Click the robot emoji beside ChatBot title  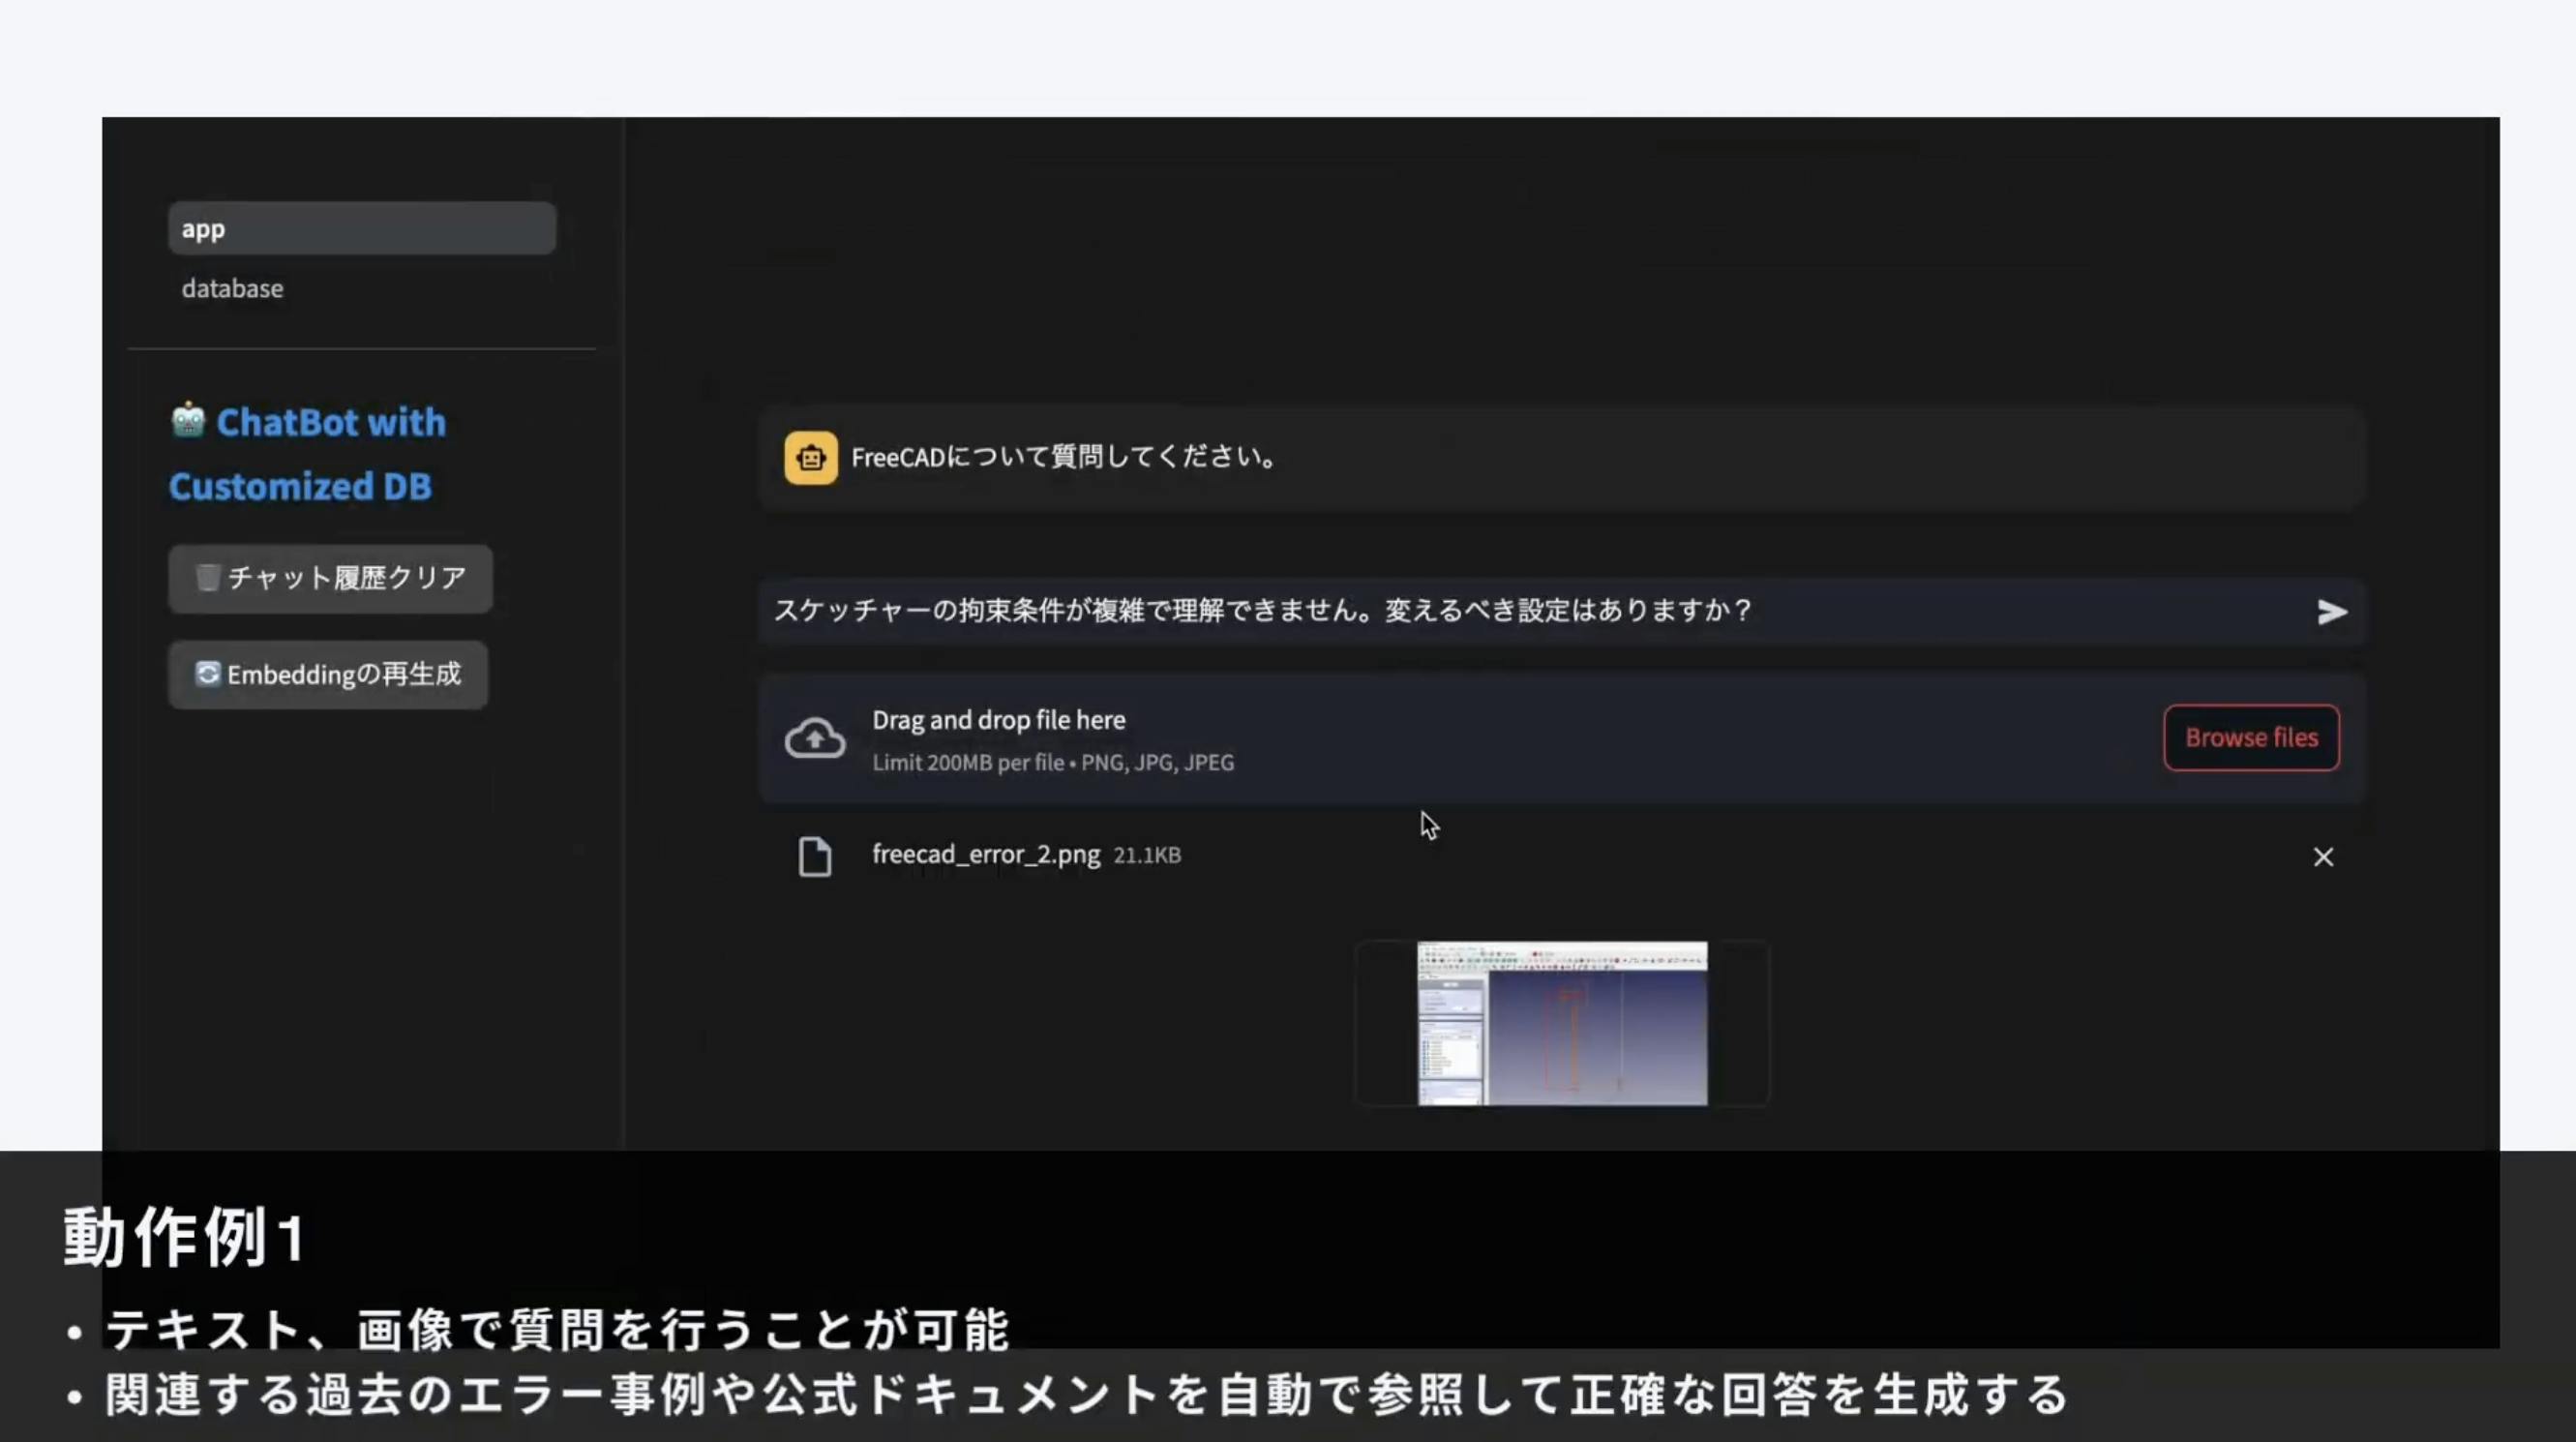188,421
